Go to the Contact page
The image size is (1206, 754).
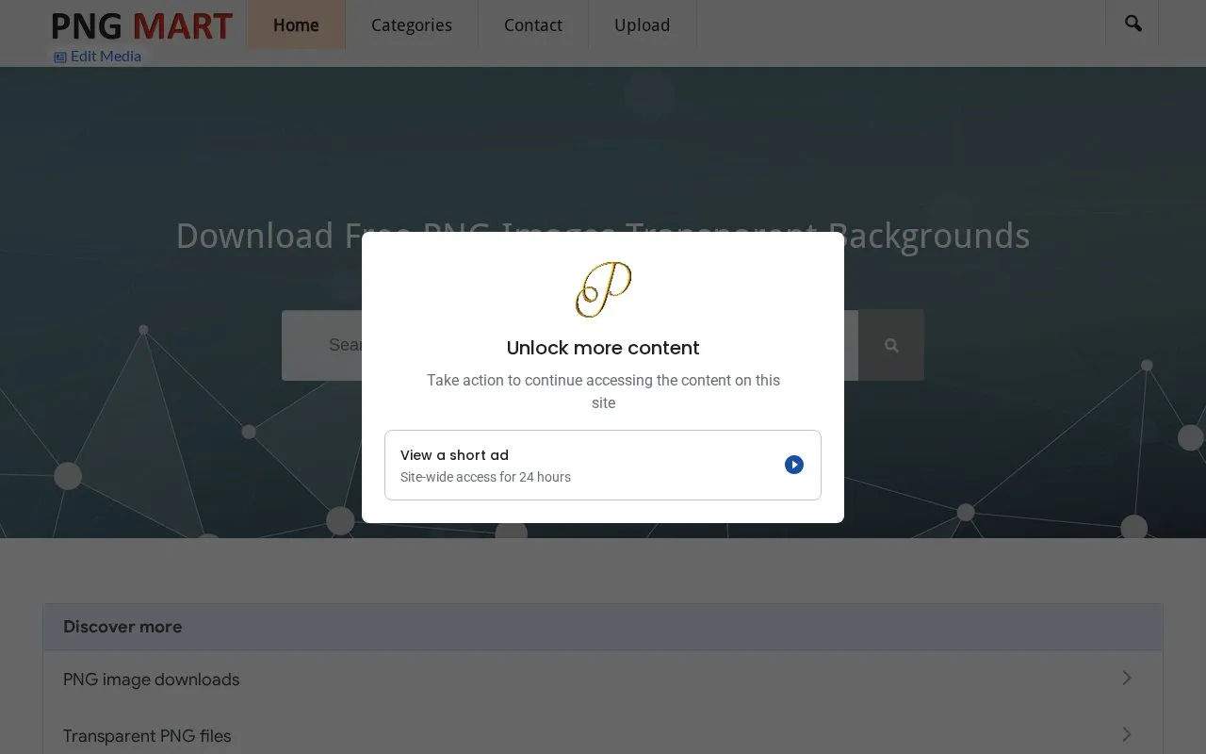533,25
